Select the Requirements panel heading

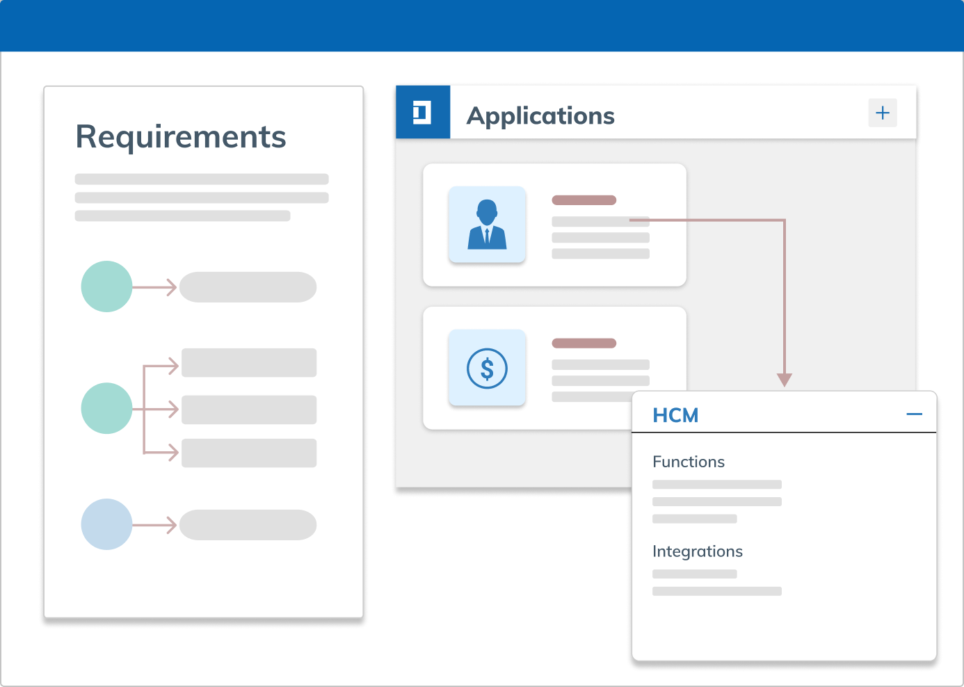click(182, 137)
